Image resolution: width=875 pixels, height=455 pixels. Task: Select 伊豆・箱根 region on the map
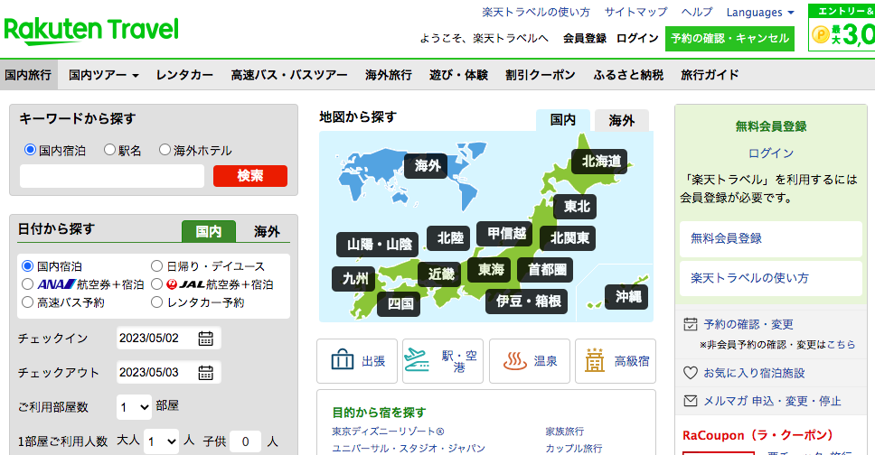pyautogui.click(x=528, y=302)
